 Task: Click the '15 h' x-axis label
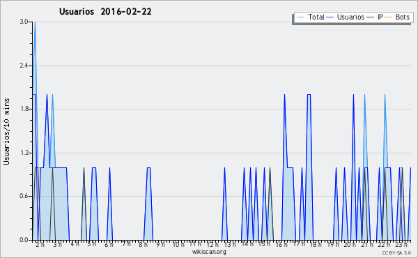click(264, 244)
